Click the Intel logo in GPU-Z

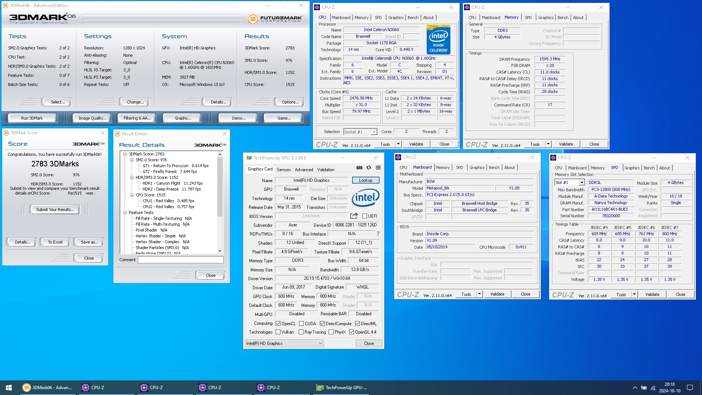pyautogui.click(x=365, y=198)
